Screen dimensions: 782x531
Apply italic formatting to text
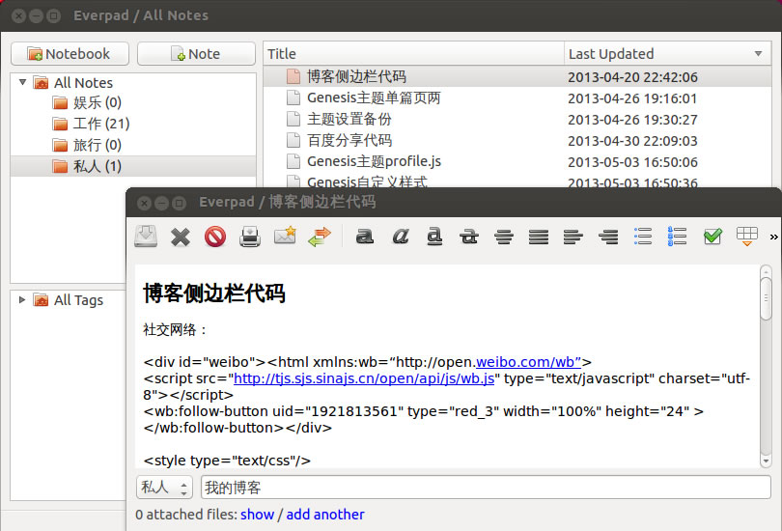(x=400, y=236)
